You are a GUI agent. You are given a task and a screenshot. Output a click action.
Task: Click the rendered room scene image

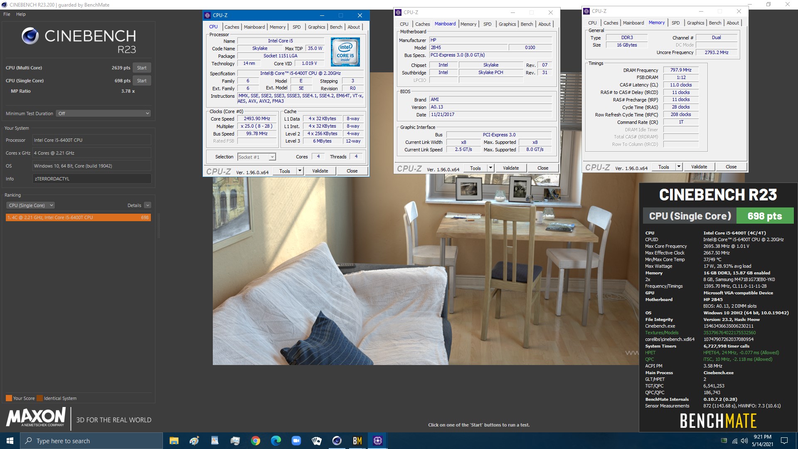[426, 270]
